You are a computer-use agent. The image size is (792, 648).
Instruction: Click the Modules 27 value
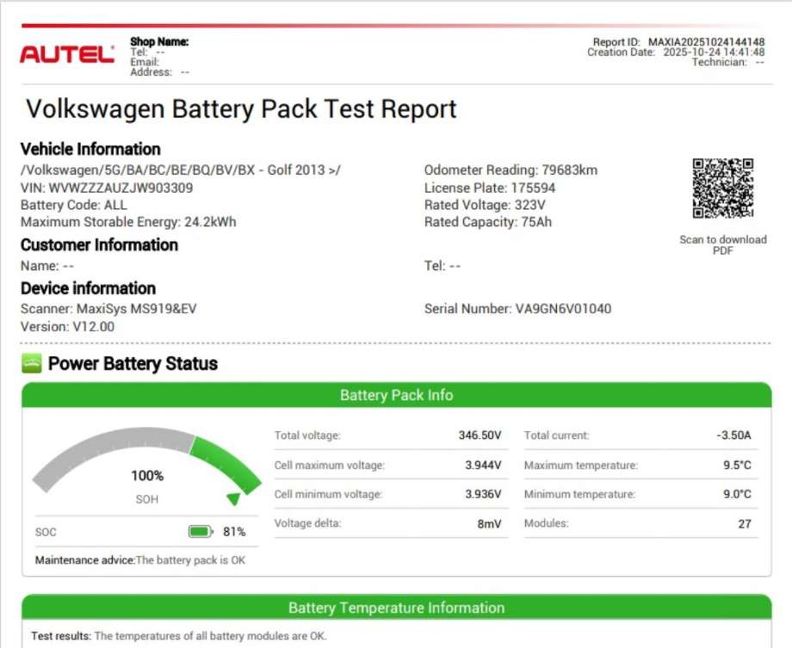point(745,524)
